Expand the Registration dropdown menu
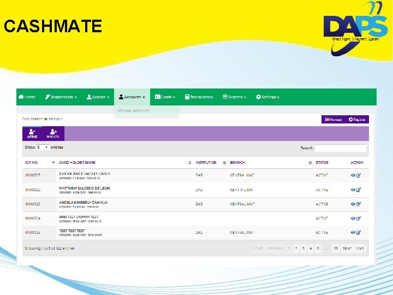This screenshot has width=393, height=295. pyautogui.click(x=61, y=97)
